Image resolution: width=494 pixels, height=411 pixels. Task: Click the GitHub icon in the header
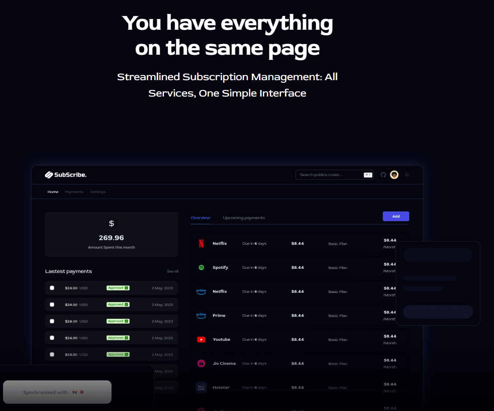pos(383,175)
